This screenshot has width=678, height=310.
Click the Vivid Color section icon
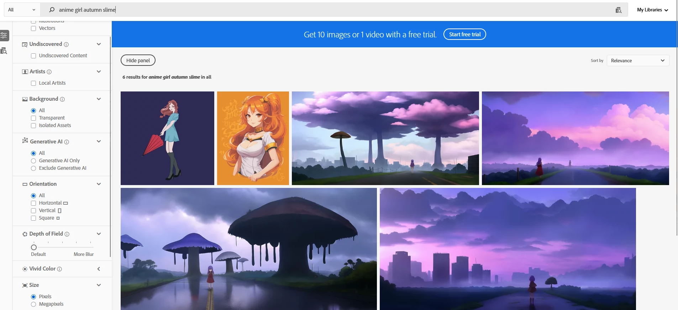click(25, 269)
